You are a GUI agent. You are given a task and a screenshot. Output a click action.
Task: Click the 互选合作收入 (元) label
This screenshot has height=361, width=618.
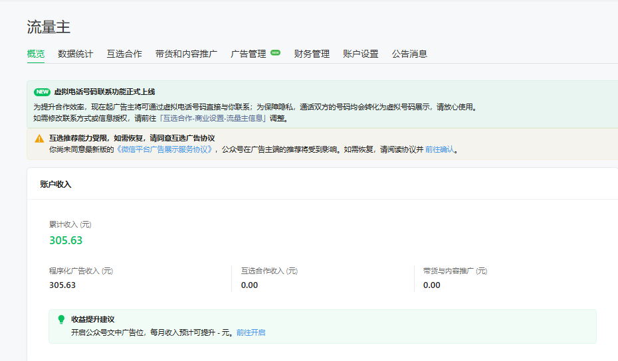269,271
